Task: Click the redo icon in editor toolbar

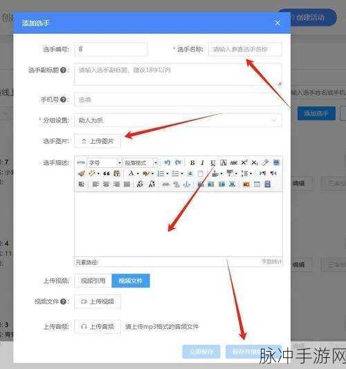Action: (x=178, y=162)
